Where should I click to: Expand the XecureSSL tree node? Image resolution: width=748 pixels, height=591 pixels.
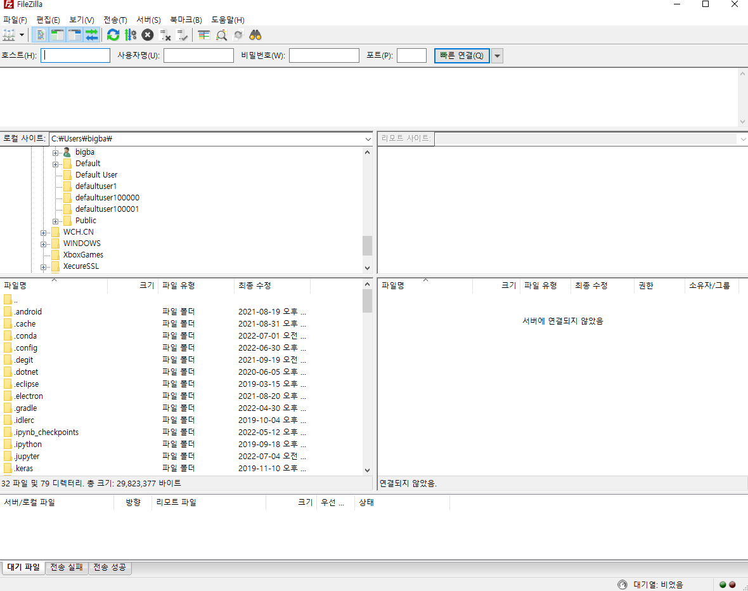tap(43, 268)
